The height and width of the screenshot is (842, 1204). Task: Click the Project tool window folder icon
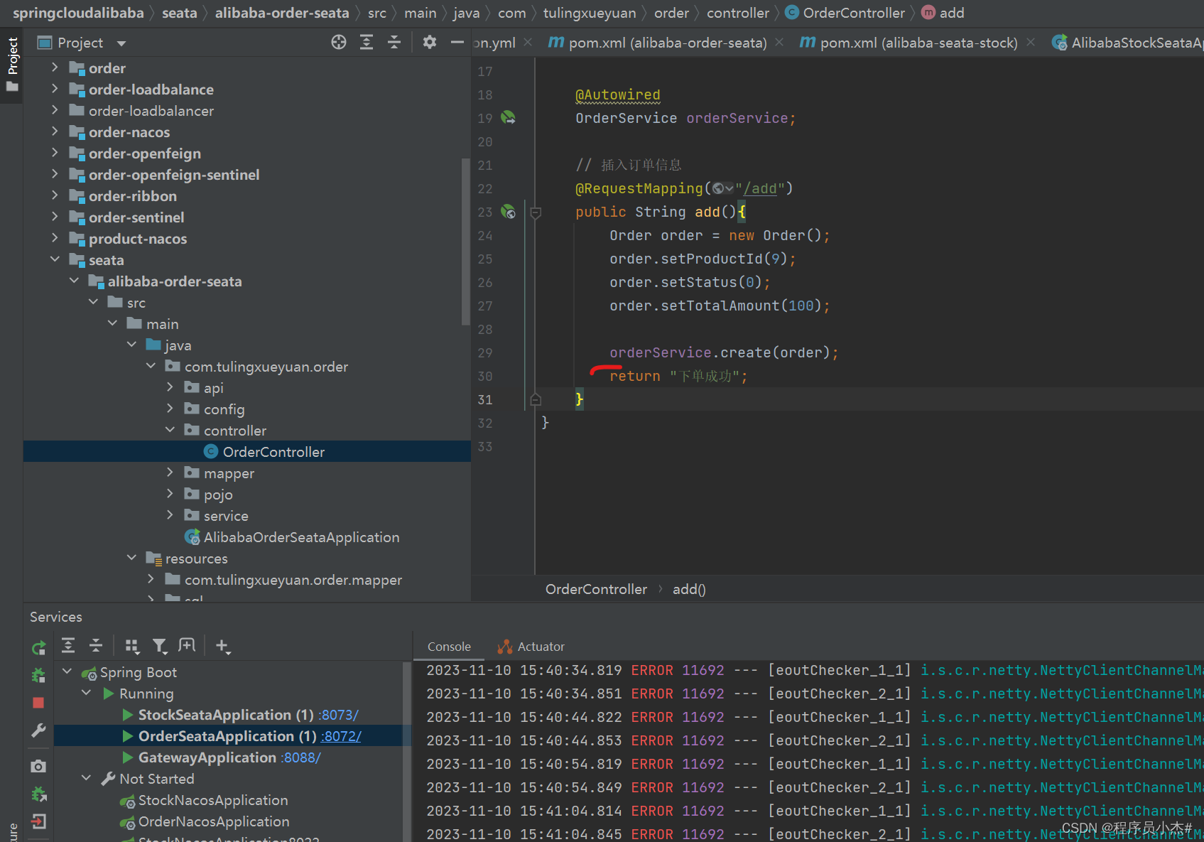click(12, 86)
